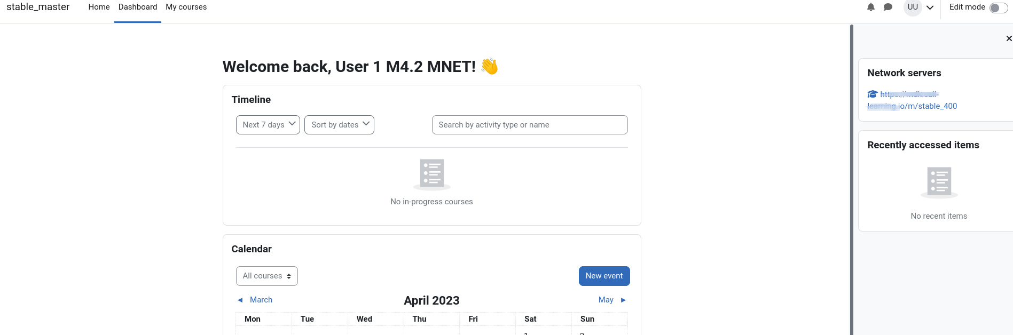Toggle Edit mode switch
Image resolution: width=1013 pixels, height=335 pixels.
click(999, 8)
